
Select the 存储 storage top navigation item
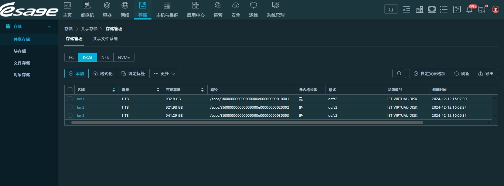pos(143,10)
